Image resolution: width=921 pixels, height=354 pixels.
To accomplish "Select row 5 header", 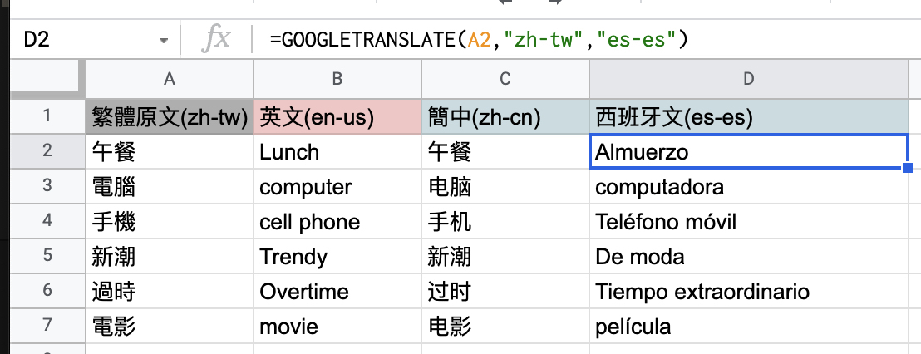I will 47,257.
